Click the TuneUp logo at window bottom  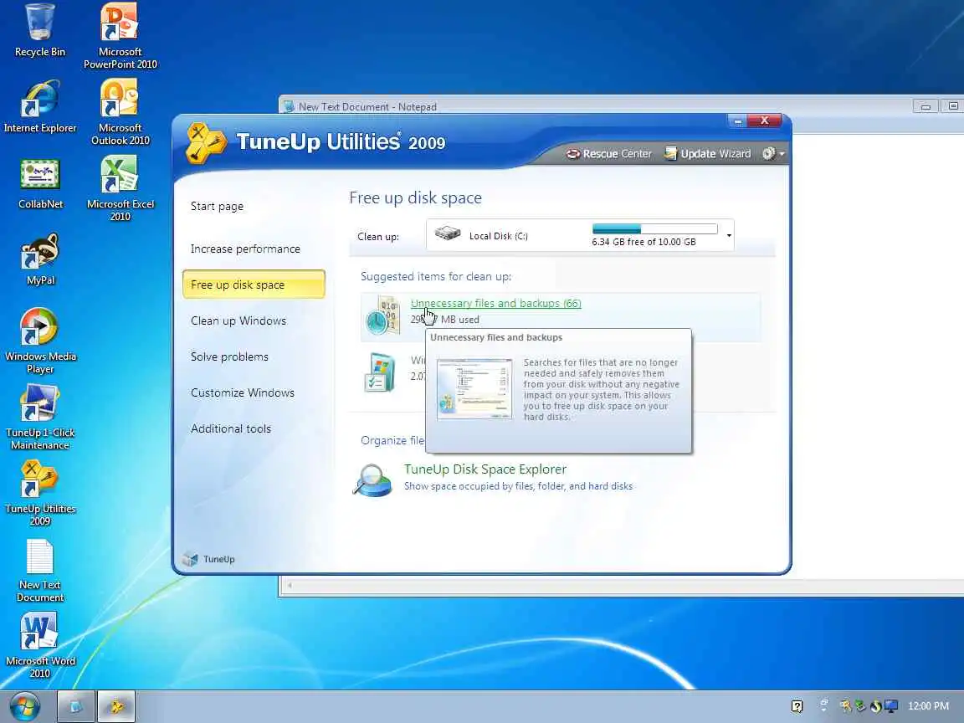pyautogui.click(x=209, y=559)
